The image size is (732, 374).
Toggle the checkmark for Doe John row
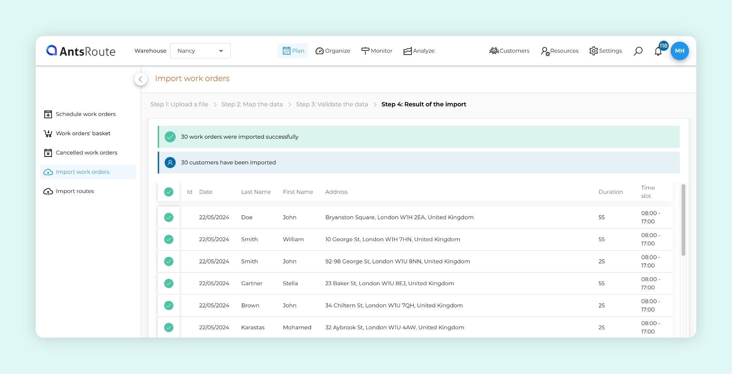point(169,217)
